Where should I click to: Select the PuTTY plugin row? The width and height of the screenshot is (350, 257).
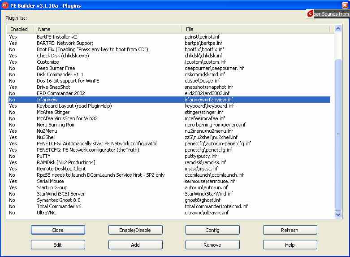pyautogui.click(x=169, y=156)
